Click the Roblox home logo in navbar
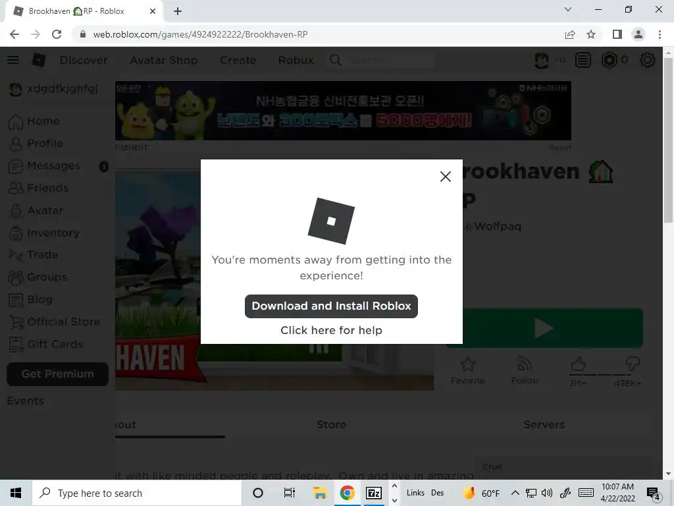This screenshot has width=674, height=506. 39,60
